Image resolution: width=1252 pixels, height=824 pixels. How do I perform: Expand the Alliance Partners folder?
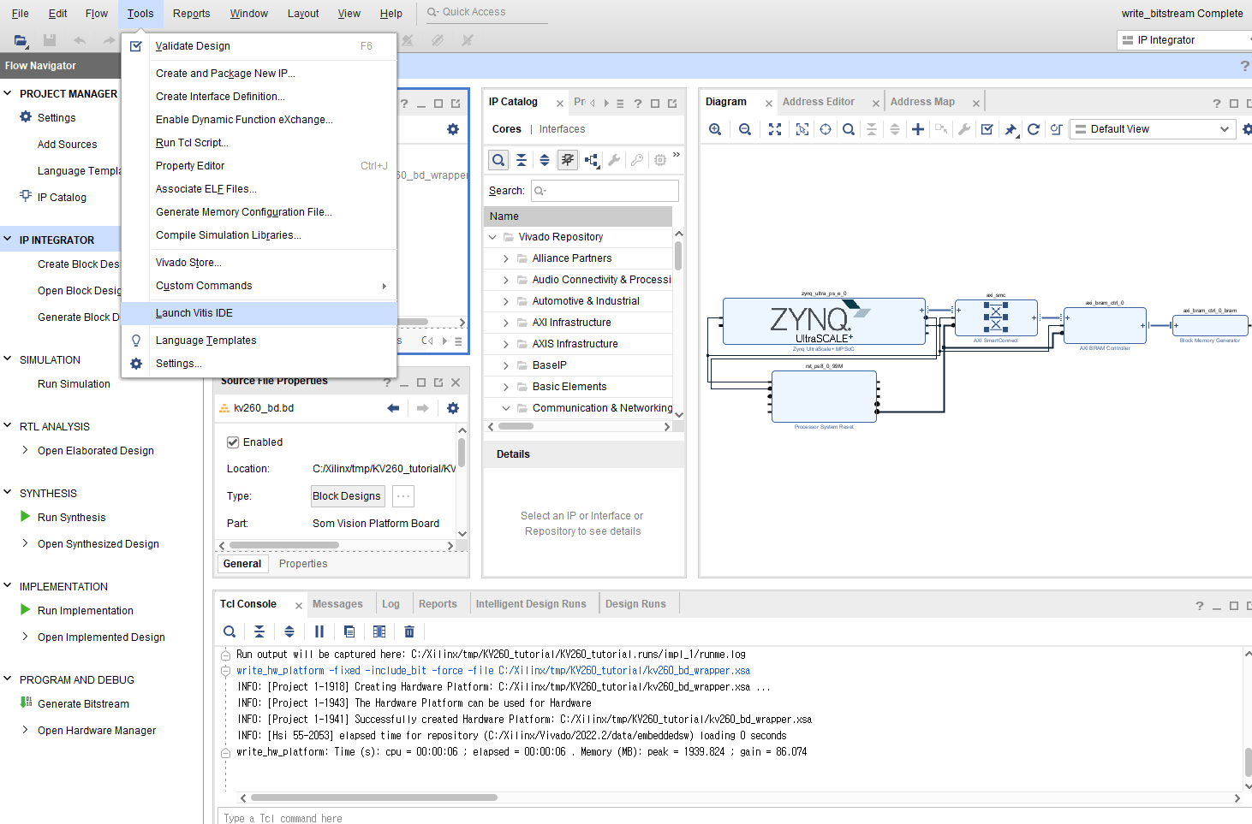(x=505, y=258)
